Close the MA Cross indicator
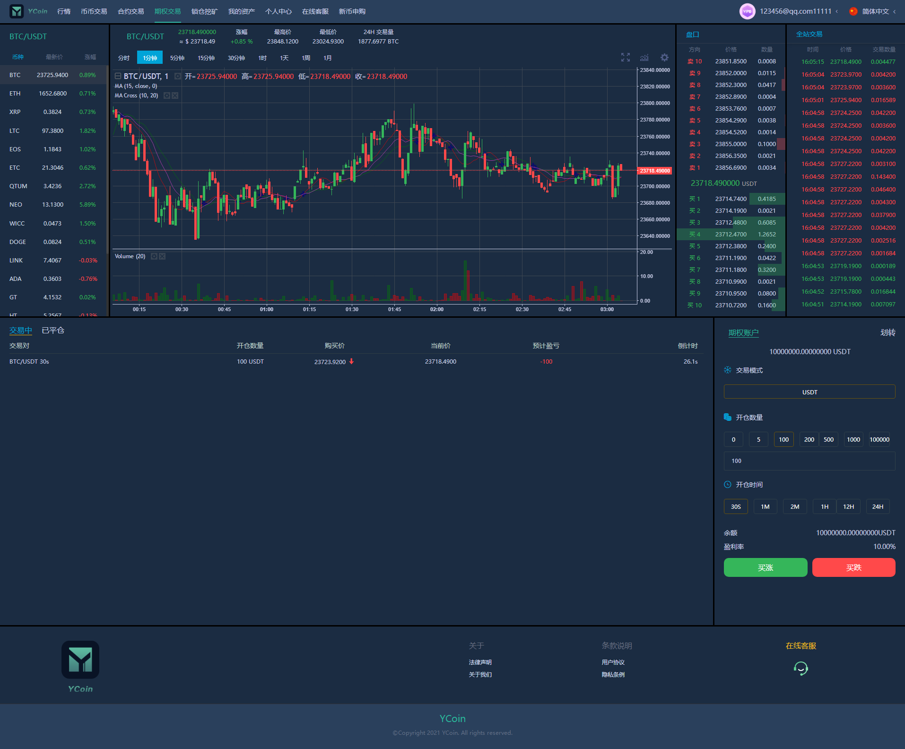 [x=175, y=96]
